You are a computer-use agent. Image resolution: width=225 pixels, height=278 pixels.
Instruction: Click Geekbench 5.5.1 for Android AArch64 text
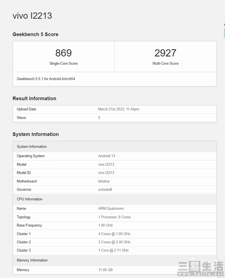tap(46, 79)
